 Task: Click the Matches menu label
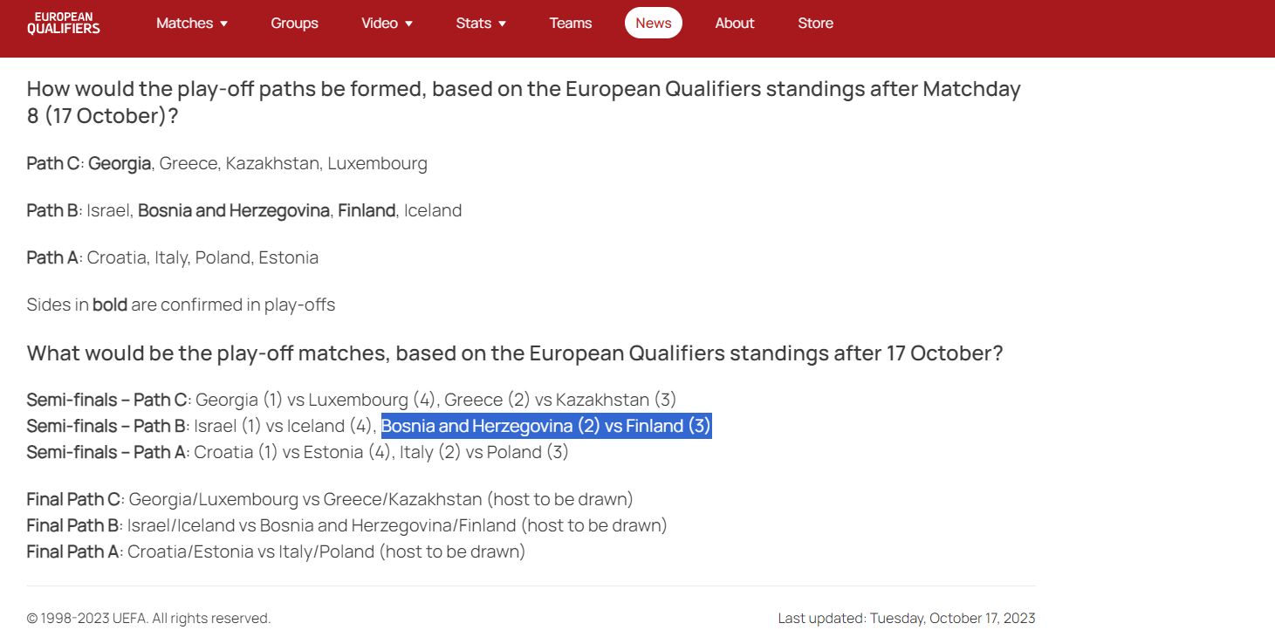(184, 24)
